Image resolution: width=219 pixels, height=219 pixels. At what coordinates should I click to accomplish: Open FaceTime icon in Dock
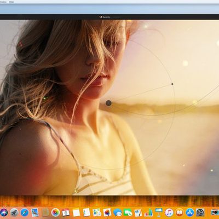click(128, 212)
